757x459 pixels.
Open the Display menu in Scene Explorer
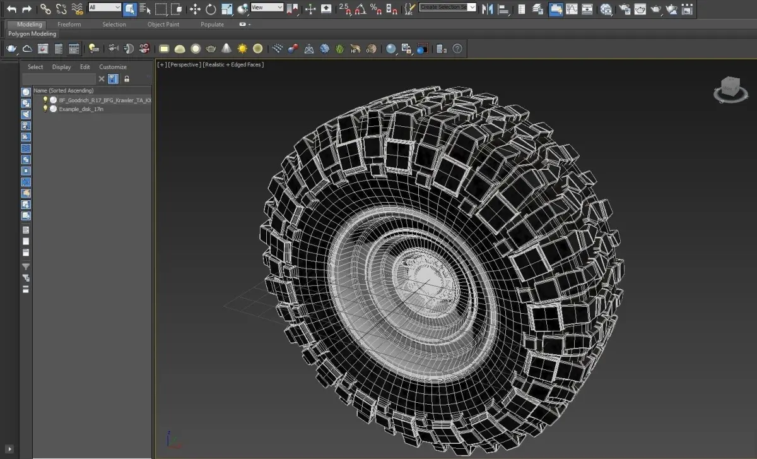pyautogui.click(x=62, y=67)
